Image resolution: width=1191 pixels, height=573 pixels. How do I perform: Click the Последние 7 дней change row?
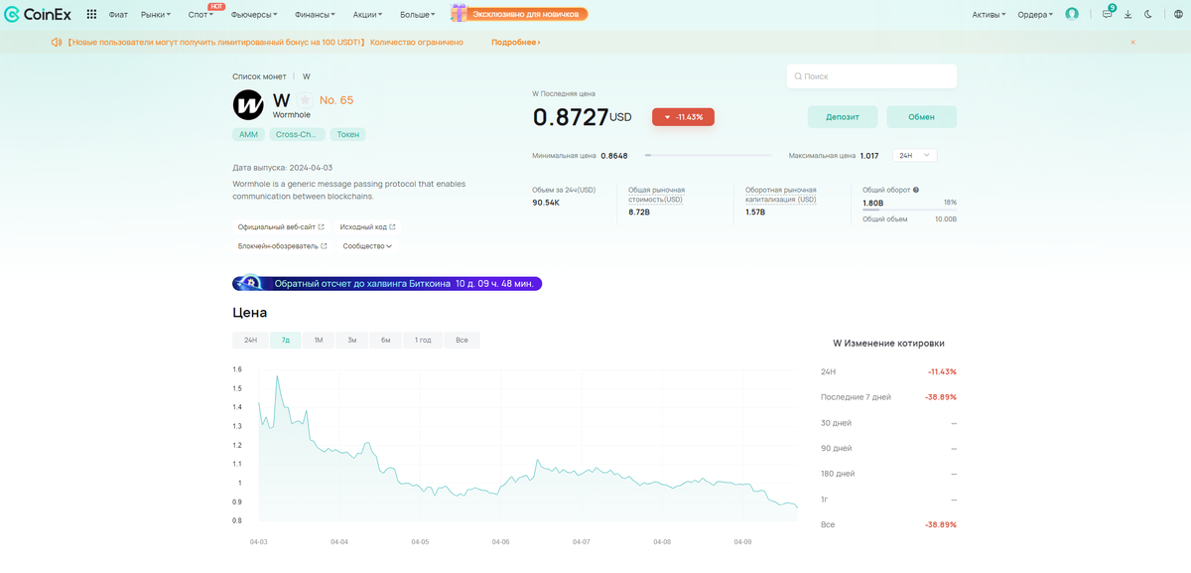(888, 397)
